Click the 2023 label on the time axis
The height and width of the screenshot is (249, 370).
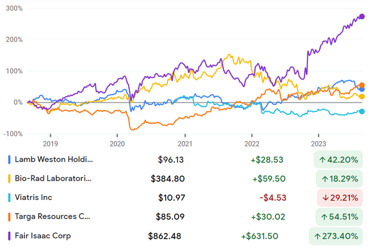pyautogui.click(x=318, y=144)
